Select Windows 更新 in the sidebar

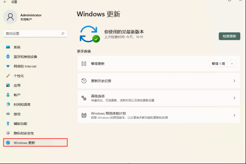pyautogui.click(x=35, y=143)
